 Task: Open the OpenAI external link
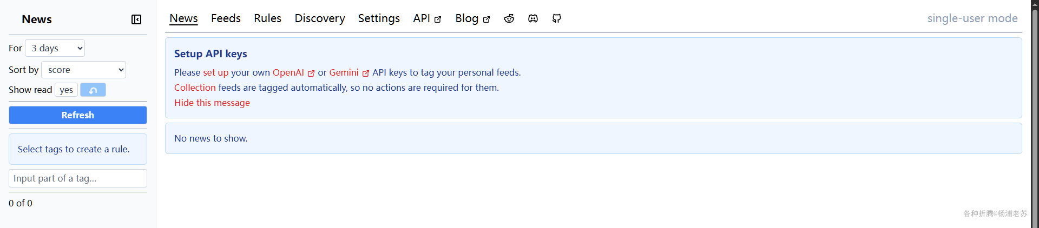293,72
